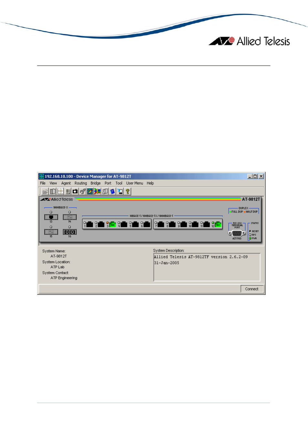Viewport: 308px width, 436px height.
Task: Minimize the Device Manager window
Action: point(250,176)
